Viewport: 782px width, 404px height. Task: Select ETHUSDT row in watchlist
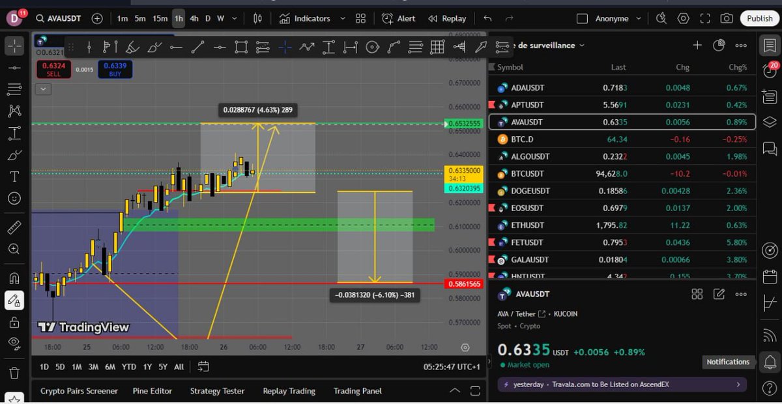tap(622, 225)
